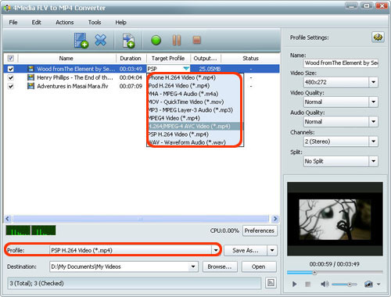Stop conversion with the square stop icon
Viewport: 391px width, 297px height.
pyautogui.click(x=196, y=40)
